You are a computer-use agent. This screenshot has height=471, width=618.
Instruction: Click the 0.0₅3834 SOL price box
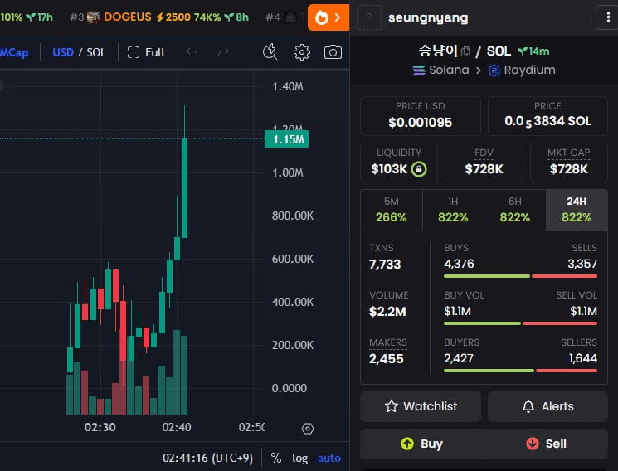[547, 116]
